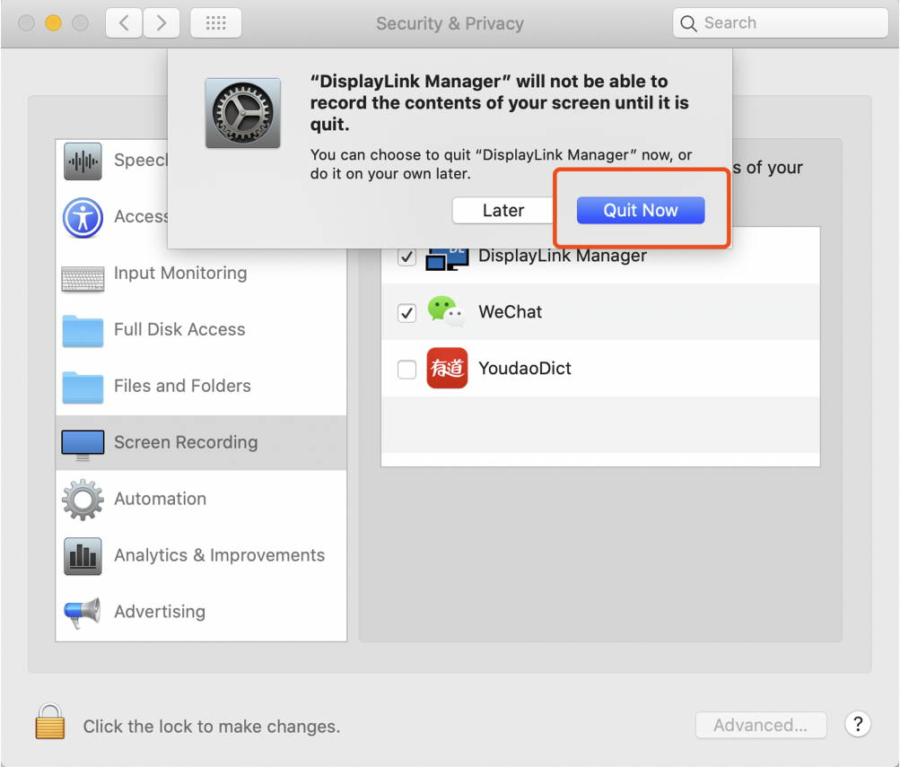This screenshot has height=767, width=900.
Task: Click the WeChat app icon
Action: (x=446, y=311)
